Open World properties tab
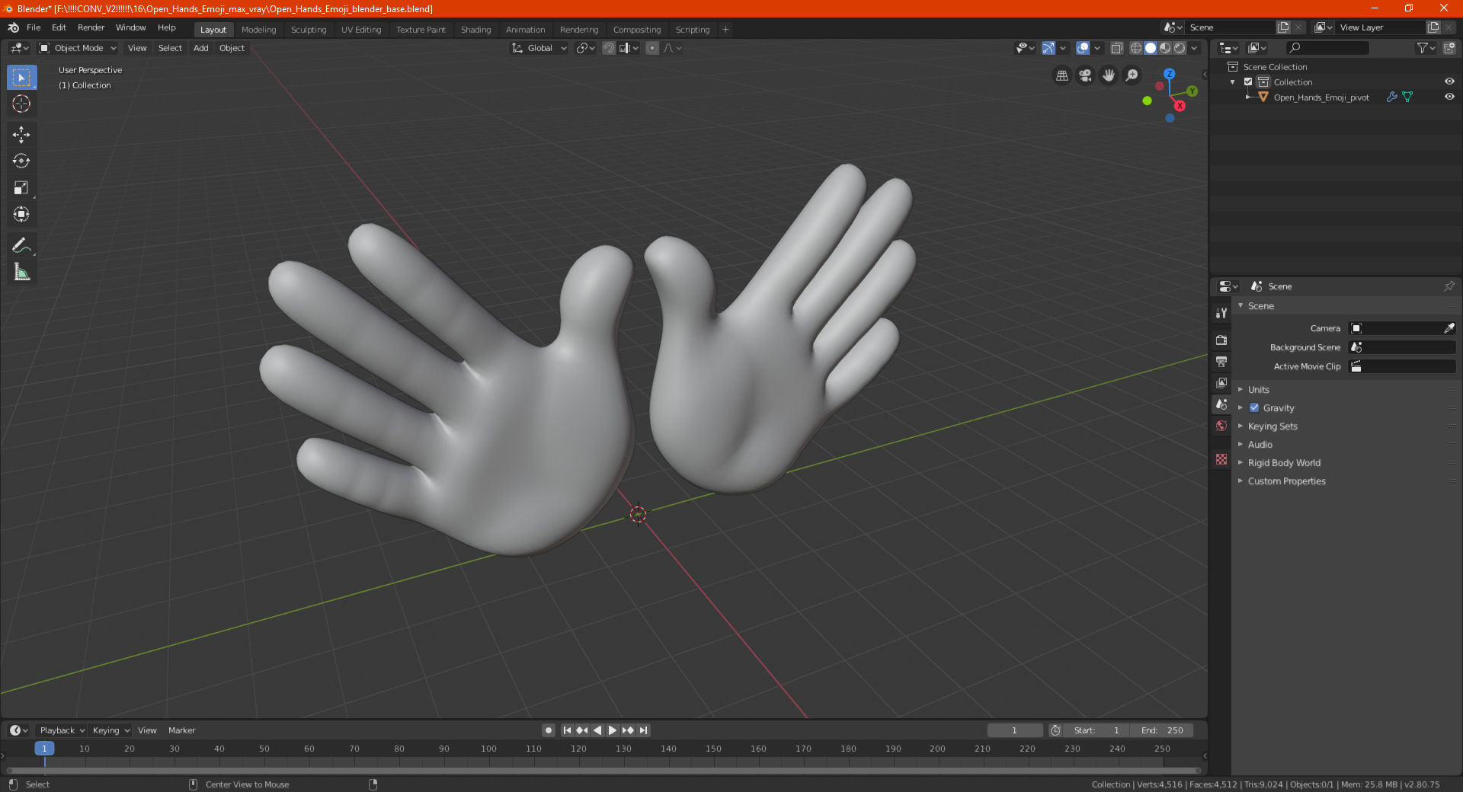1463x792 pixels. (x=1221, y=426)
